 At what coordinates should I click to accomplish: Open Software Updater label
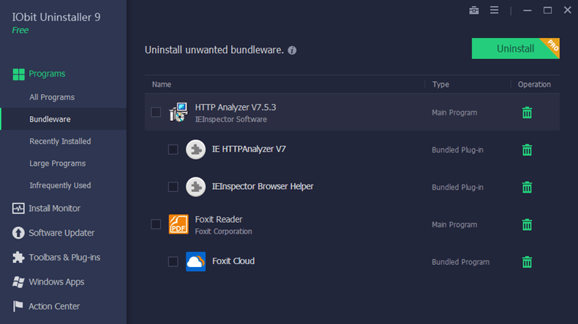tap(61, 233)
